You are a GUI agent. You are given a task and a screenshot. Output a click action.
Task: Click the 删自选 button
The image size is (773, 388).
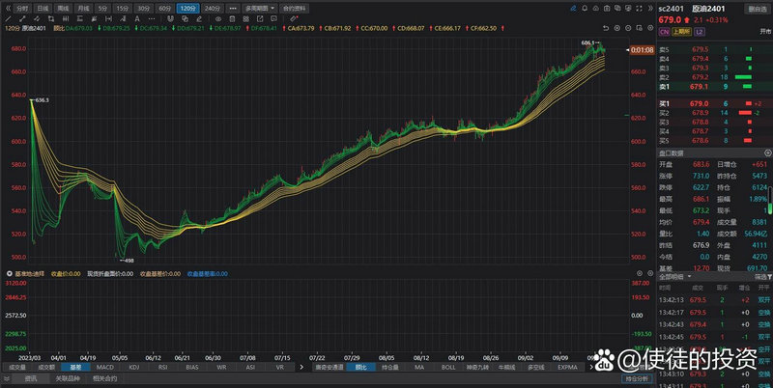click(x=756, y=8)
